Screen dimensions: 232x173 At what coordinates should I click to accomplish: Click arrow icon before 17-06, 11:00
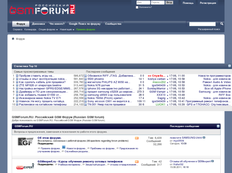point(168,76)
